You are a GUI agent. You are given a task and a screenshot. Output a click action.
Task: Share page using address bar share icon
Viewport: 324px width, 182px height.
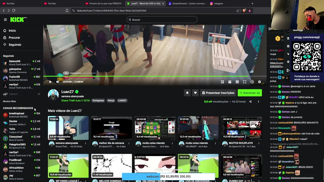coord(238,11)
